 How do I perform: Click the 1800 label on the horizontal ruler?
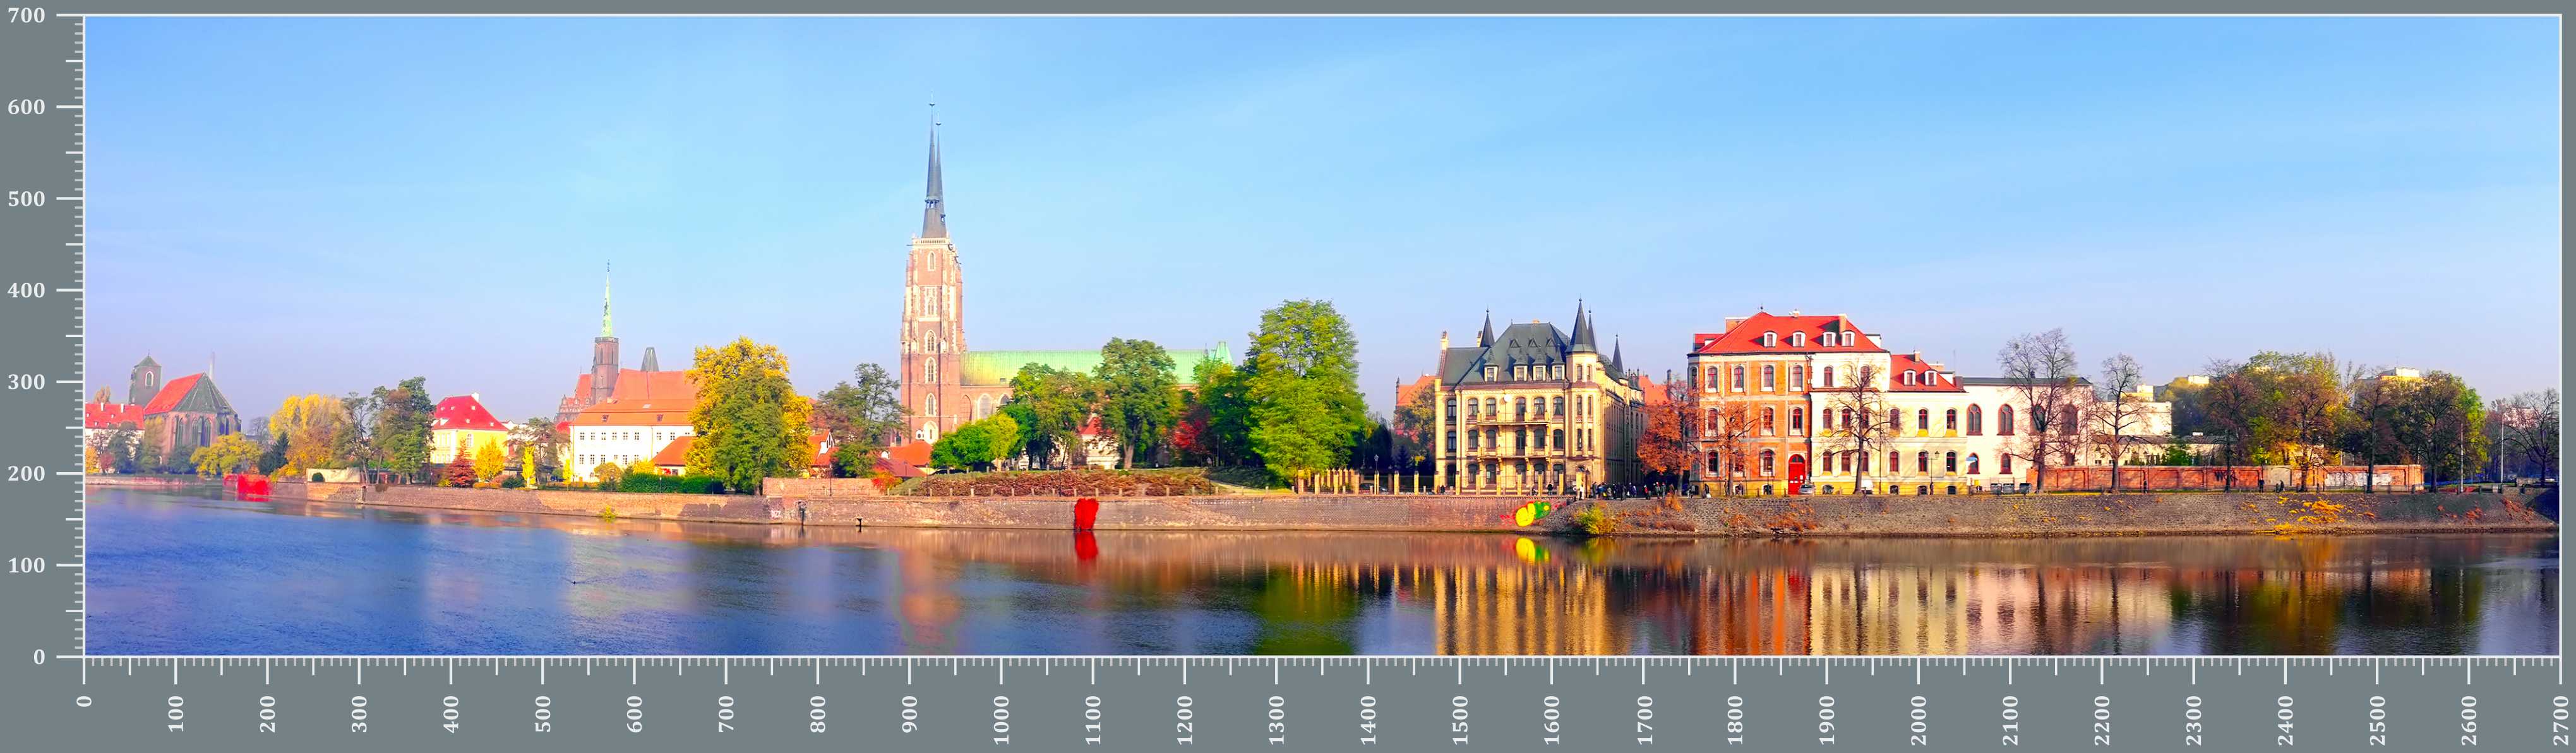point(1735,721)
